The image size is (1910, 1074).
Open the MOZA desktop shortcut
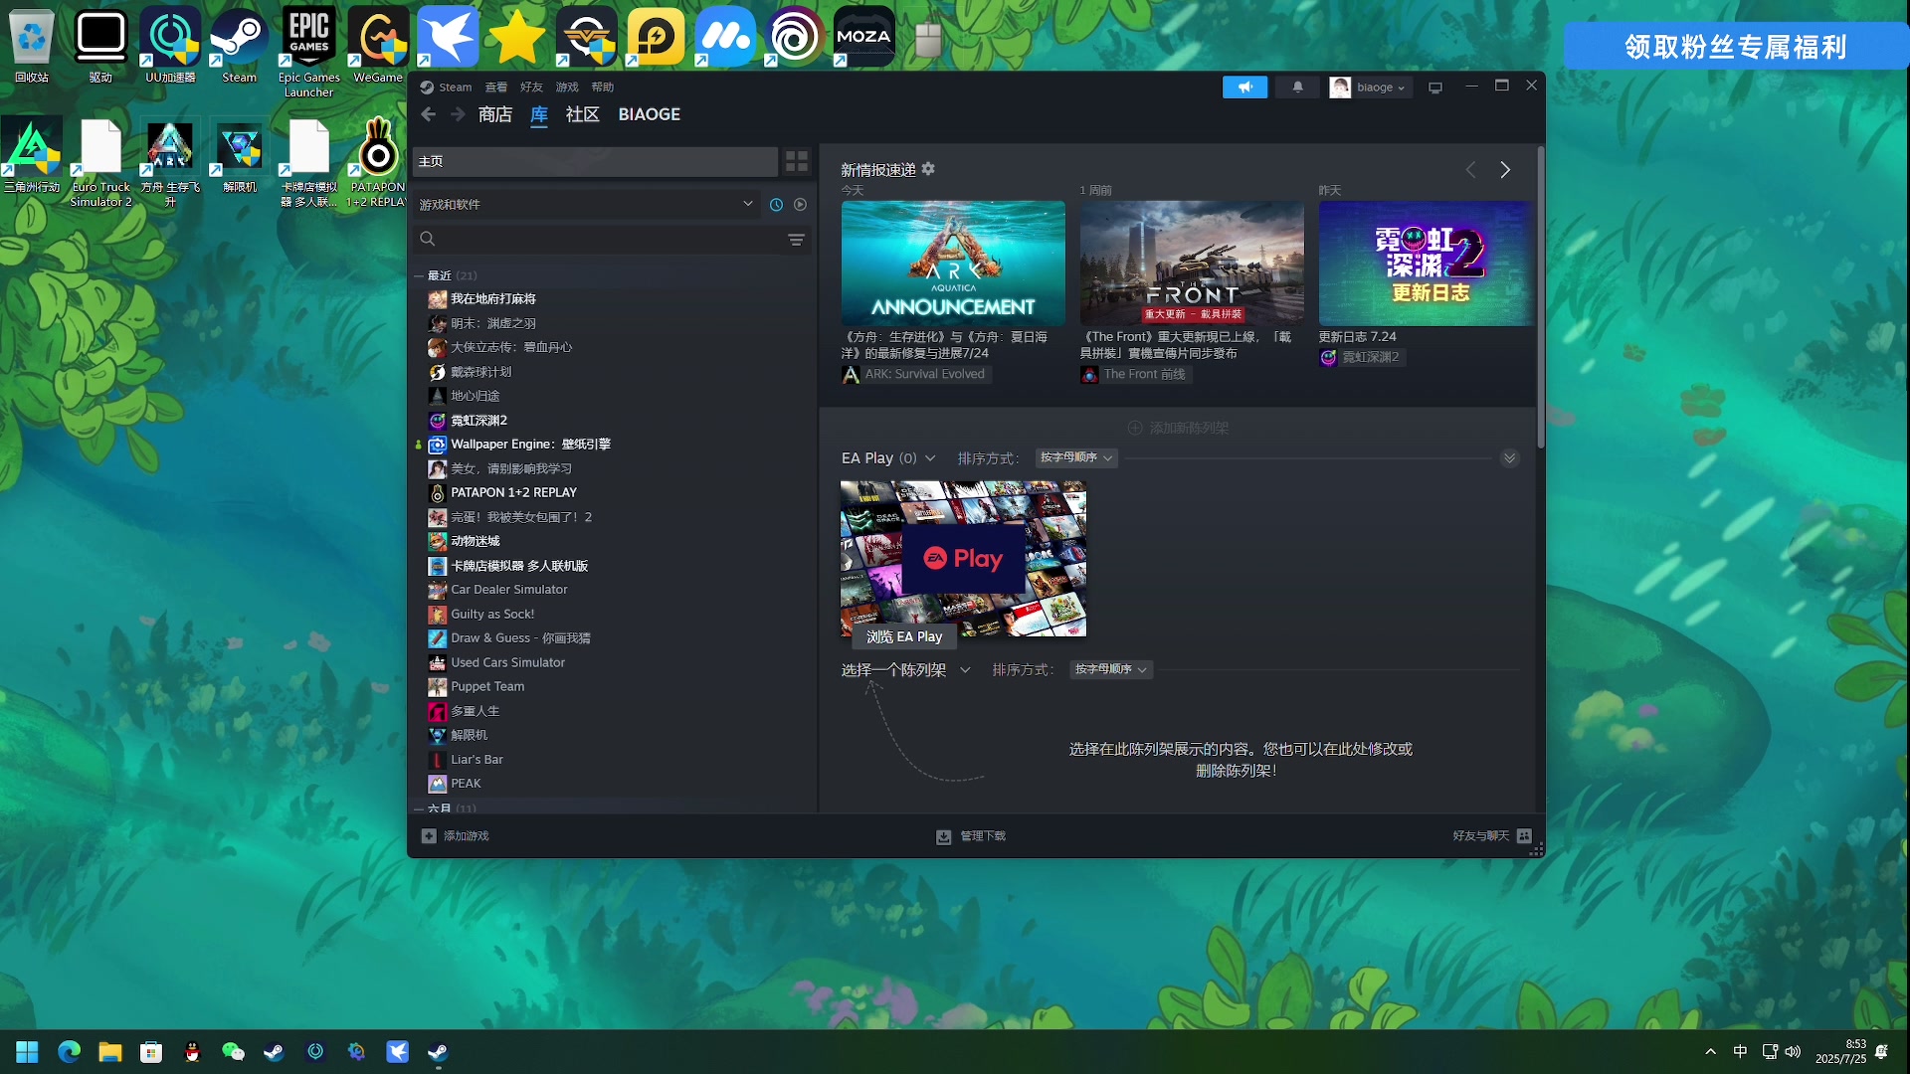[863, 37]
